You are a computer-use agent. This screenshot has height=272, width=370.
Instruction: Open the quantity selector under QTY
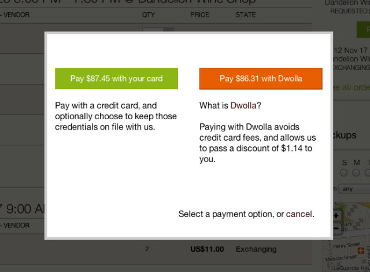158,30
